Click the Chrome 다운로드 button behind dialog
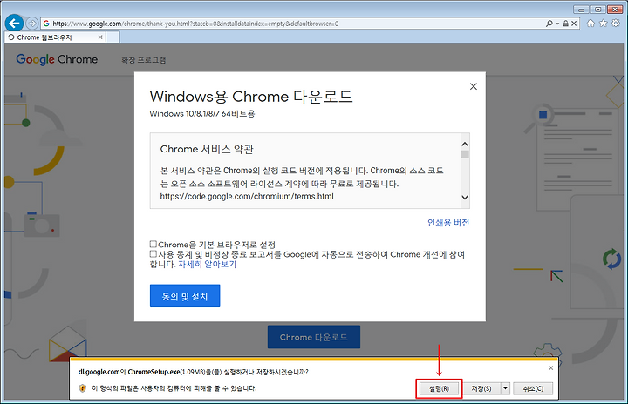Image resolution: width=628 pixels, height=404 pixels. tap(314, 337)
